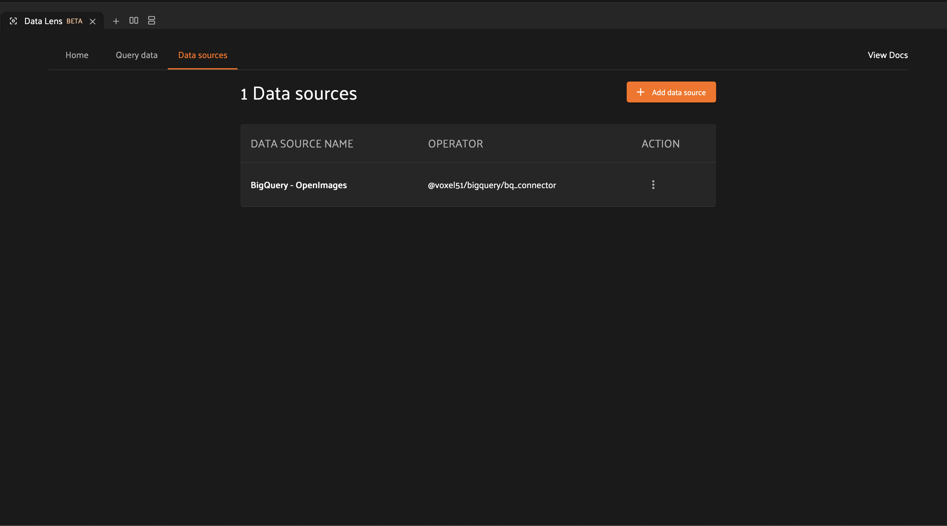Click the Data Lens panel icon
947x526 pixels.
tap(13, 21)
